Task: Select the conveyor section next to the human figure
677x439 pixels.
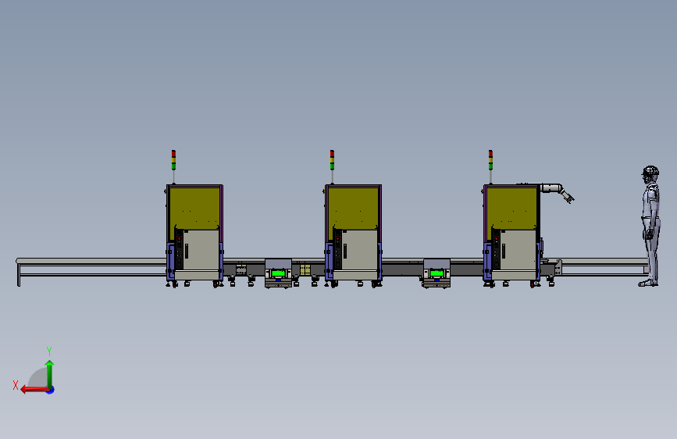Action: pos(604,266)
